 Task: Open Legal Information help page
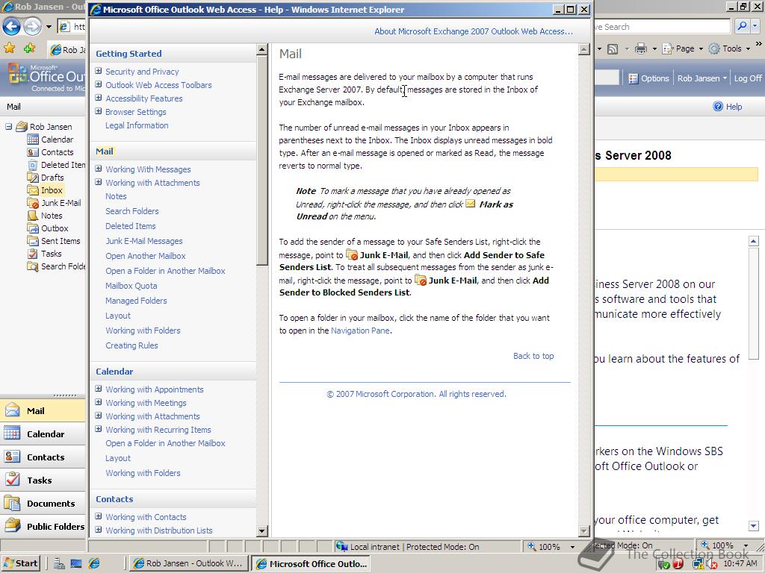point(137,125)
